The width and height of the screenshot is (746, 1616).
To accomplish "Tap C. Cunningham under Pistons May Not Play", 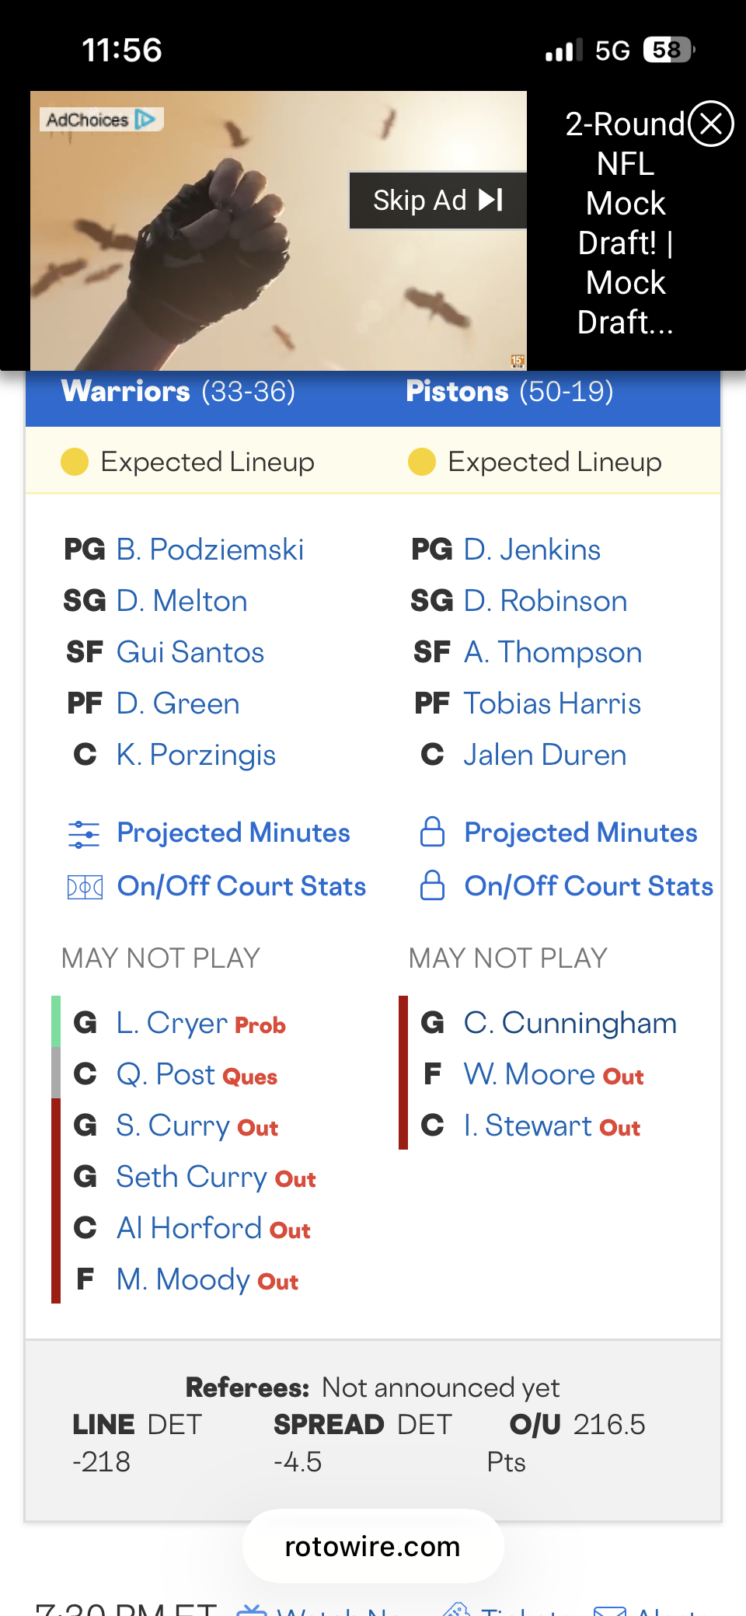I will (570, 1023).
